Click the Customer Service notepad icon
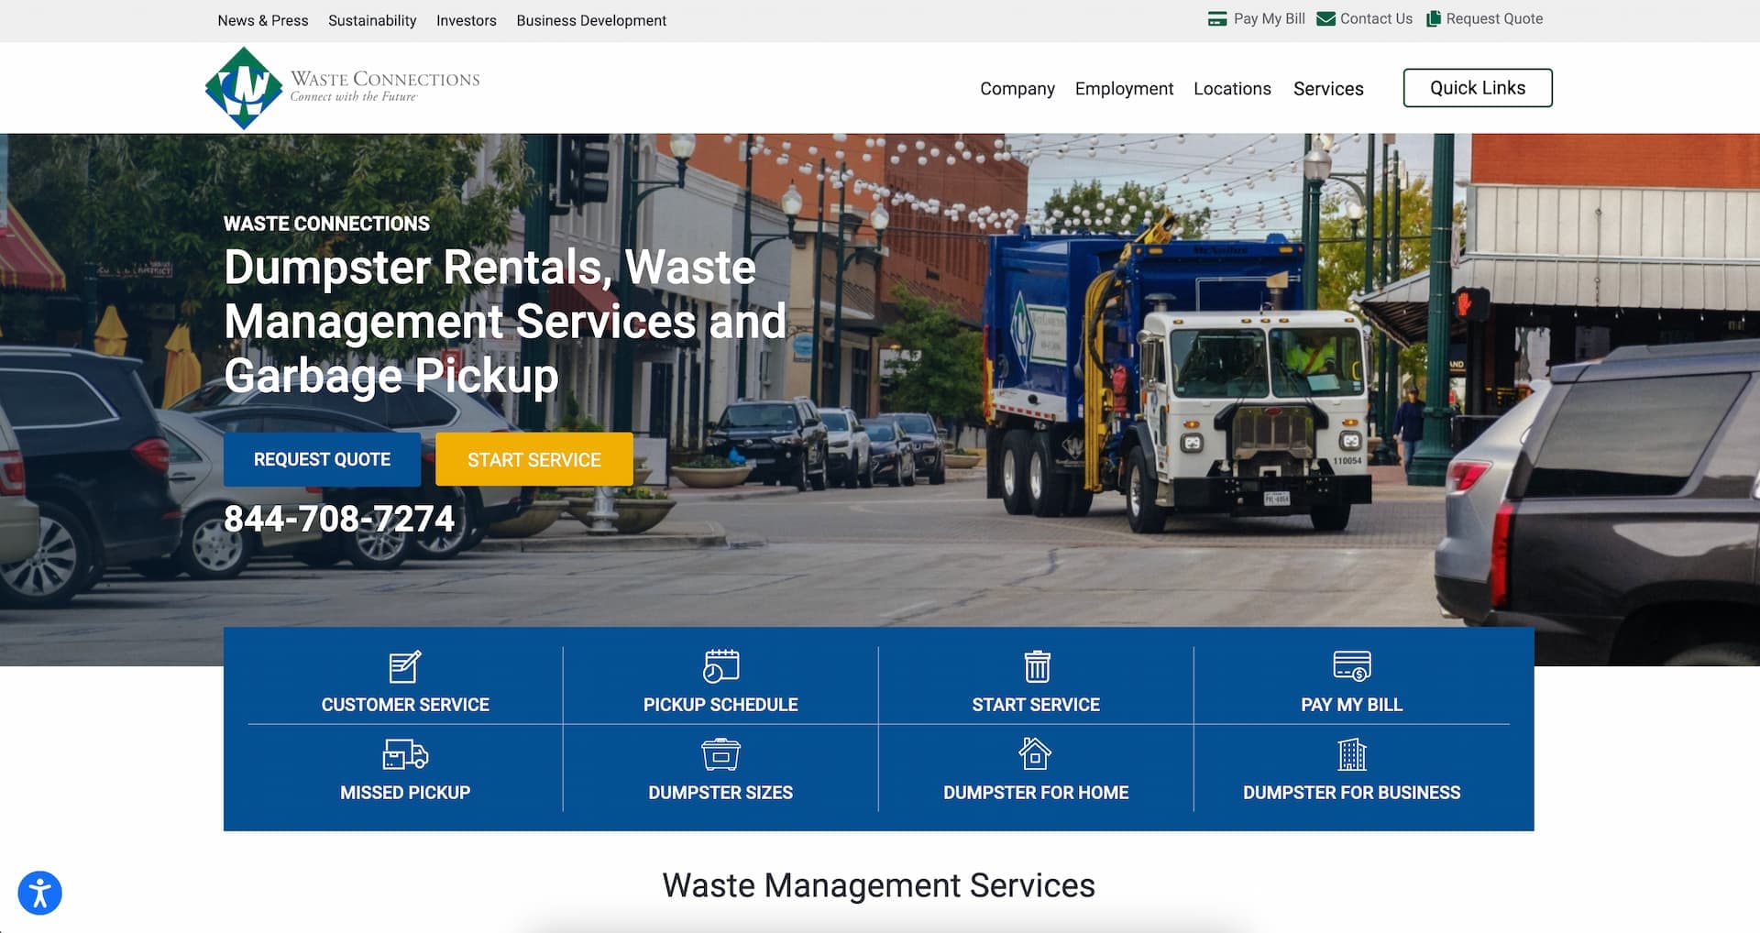The width and height of the screenshot is (1760, 933). [x=405, y=666]
